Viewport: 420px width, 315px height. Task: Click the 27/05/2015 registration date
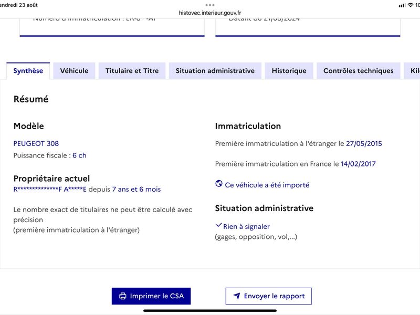click(364, 143)
